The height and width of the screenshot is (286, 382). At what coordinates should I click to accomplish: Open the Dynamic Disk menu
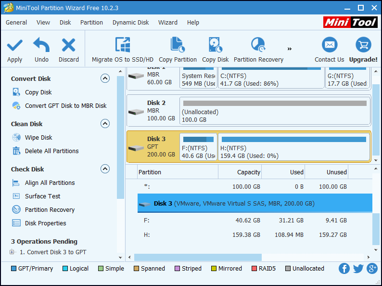click(130, 23)
